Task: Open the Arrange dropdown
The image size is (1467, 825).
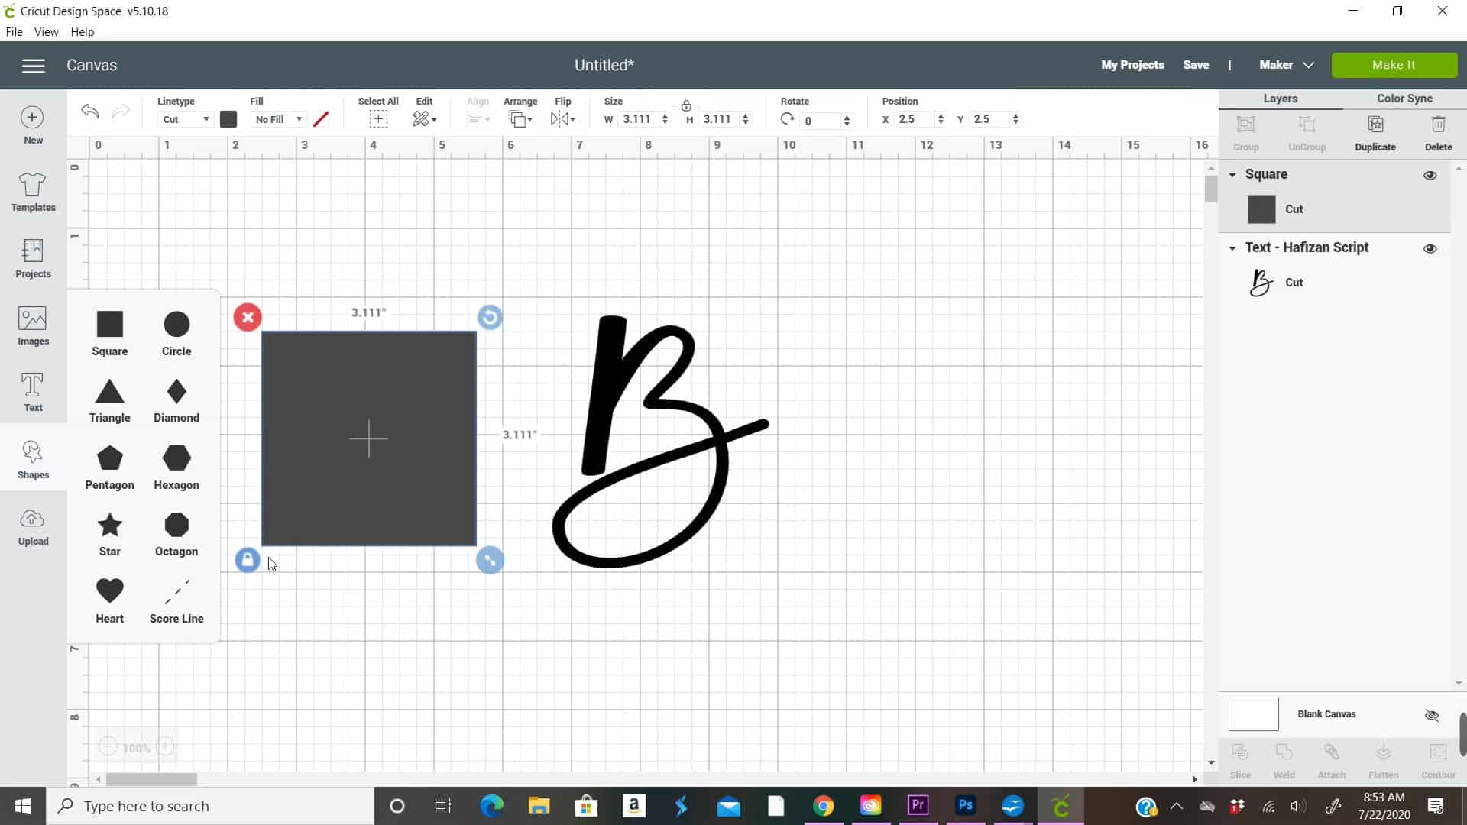Action: pos(521,119)
